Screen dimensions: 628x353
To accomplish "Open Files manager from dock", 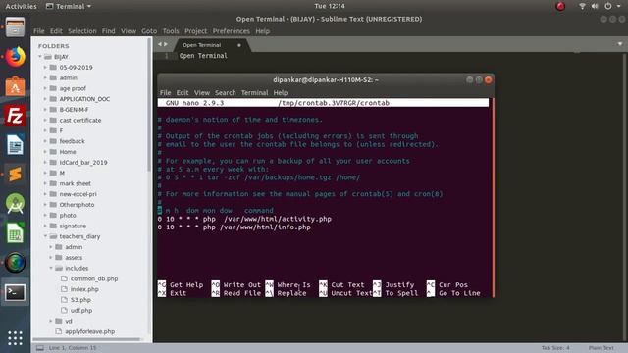I will pyautogui.click(x=16, y=27).
